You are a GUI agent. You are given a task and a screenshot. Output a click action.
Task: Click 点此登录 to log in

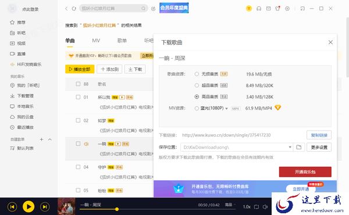click(30, 9)
